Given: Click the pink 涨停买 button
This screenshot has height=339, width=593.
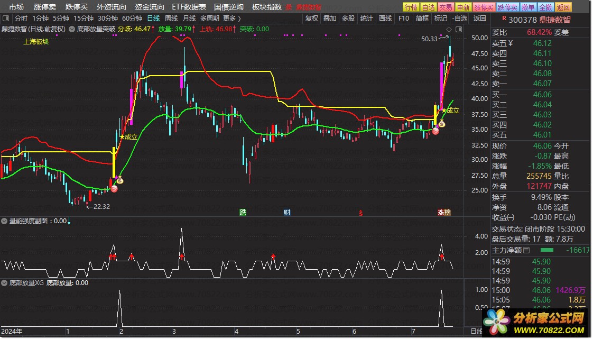Looking at the screenshot, I should 484,7.
